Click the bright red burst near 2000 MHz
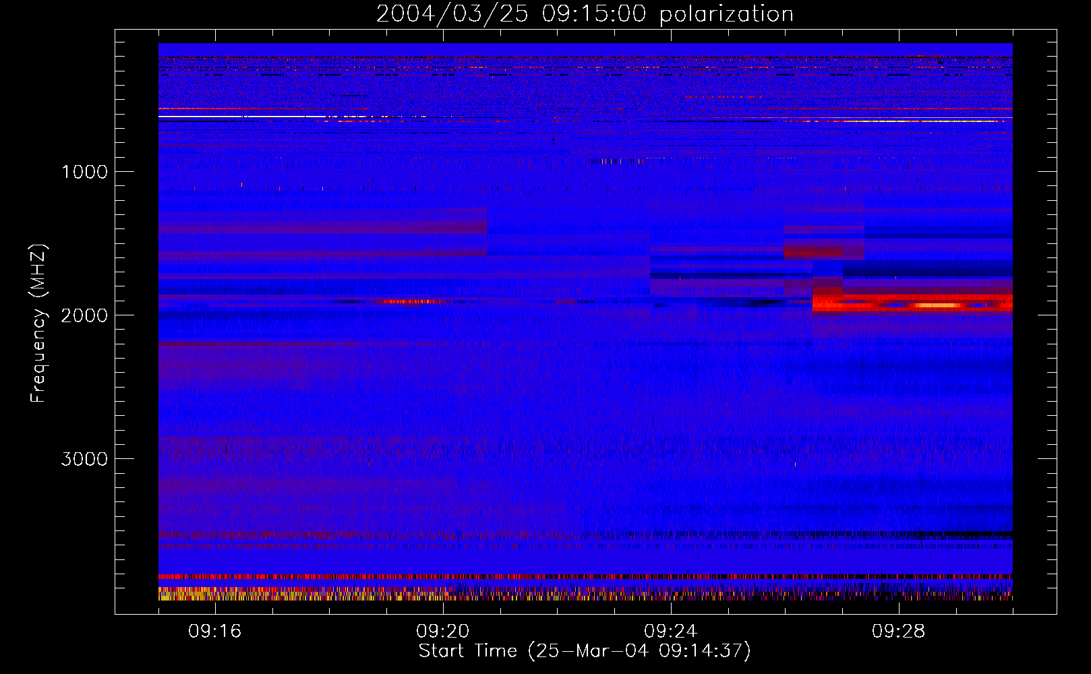Screen dimensions: 1091x674 click(x=912, y=303)
